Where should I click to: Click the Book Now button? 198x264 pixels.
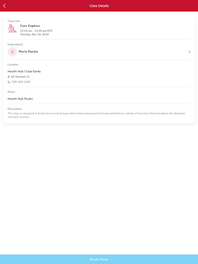pyautogui.click(x=99, y=259)
